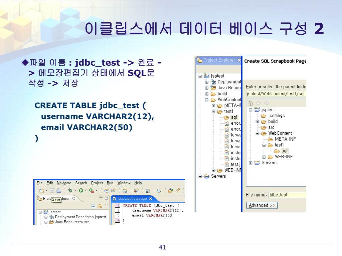The height and width of the screenshot is (256, 342).
Task: Expand Deployment Descriptor: jsptest node
Action: [x=46, y=217]
